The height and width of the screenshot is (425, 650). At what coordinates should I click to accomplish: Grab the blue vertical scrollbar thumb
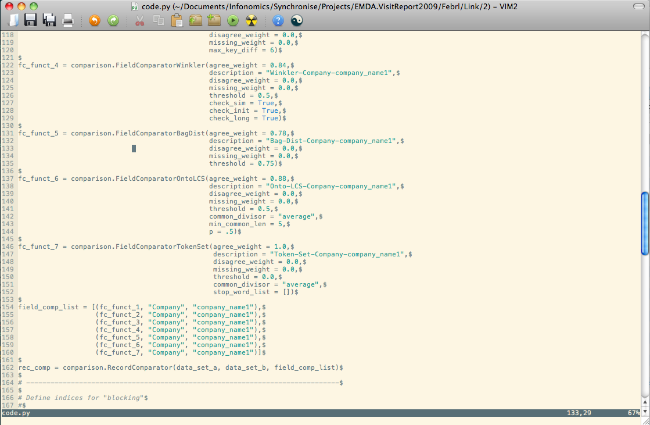click(x=645, y=223)
